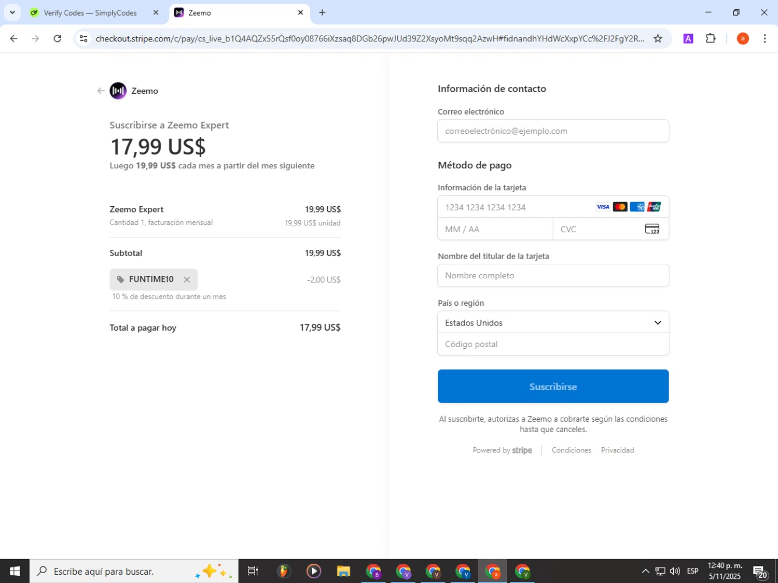Image resolution: width=778 pixels, height=583 pixels.
Task: Close the Verify Codes — SimplyCodes tab
Action: click(x=156, y=12)
